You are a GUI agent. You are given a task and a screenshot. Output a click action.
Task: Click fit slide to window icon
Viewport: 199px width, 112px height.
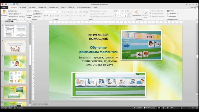(x=197, y=108)
